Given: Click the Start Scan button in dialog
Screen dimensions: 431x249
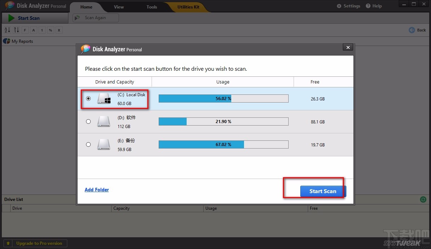Looking at the screenshot, I should [x=323, y=191].
